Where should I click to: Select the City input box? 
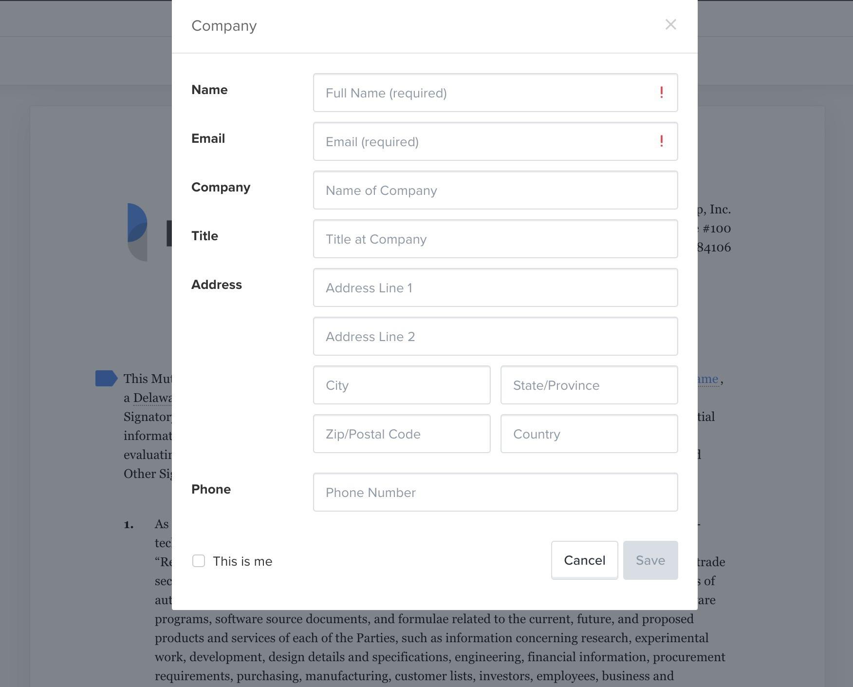pos(402,385)
